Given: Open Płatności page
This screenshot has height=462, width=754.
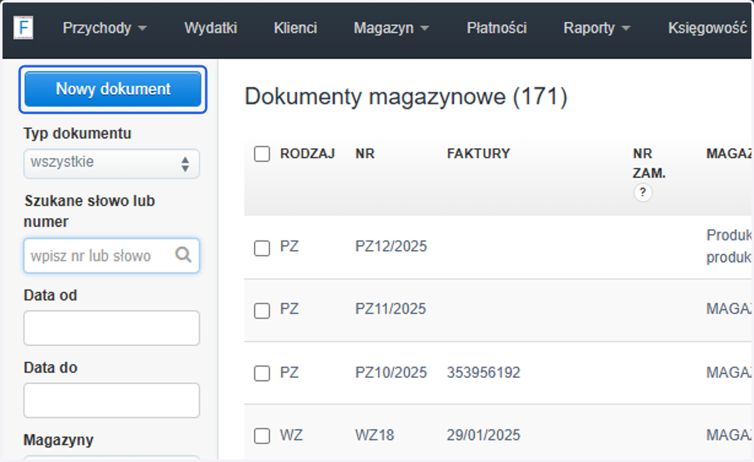Looking at the screenshot, I should coord(496,28).
